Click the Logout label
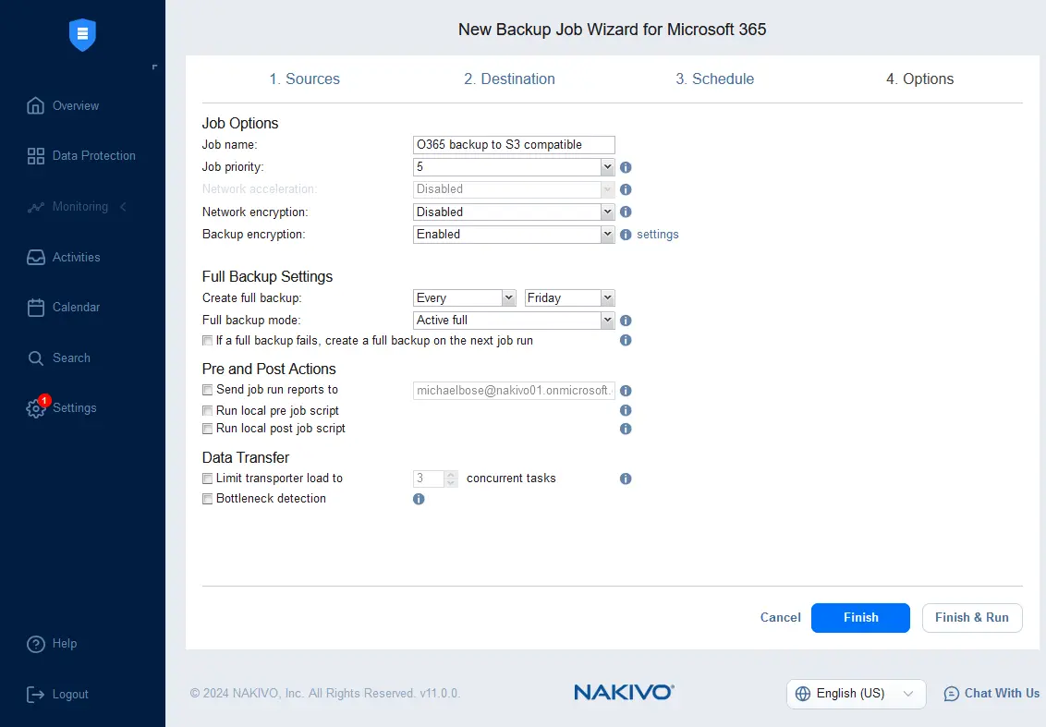This screenshot has width=1046, height=727. tap(71, 695)
